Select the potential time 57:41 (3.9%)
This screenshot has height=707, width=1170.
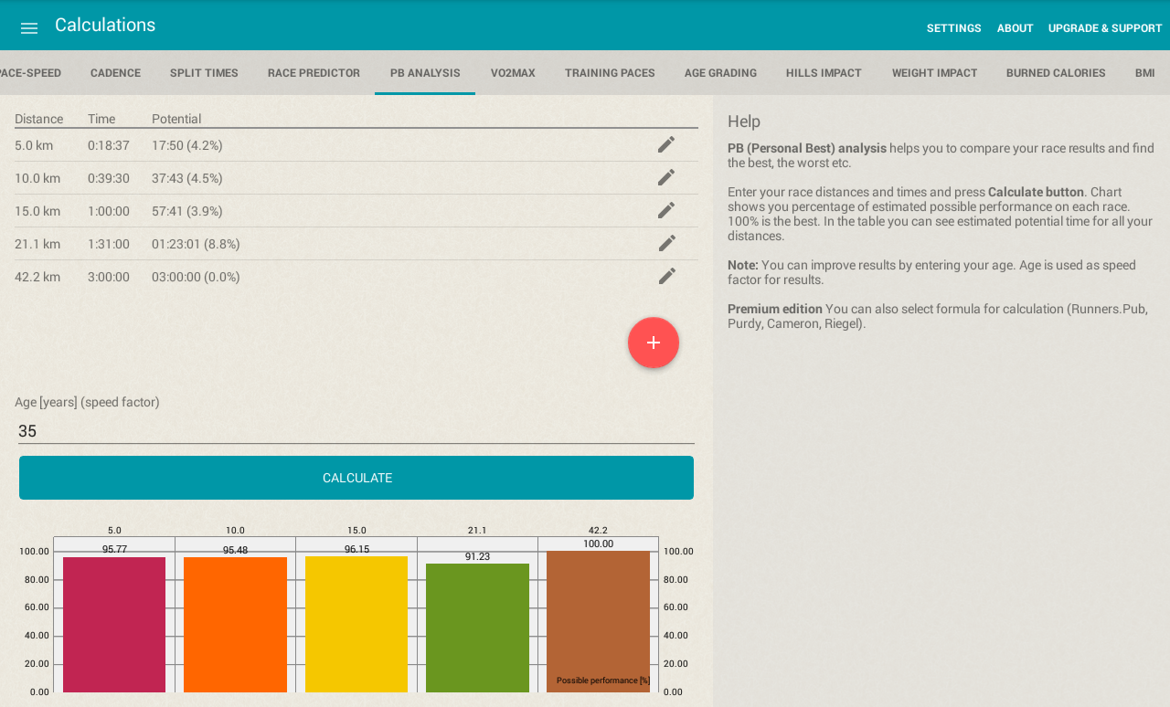(187, 211)
